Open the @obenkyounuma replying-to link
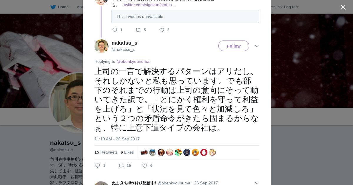 133,61
